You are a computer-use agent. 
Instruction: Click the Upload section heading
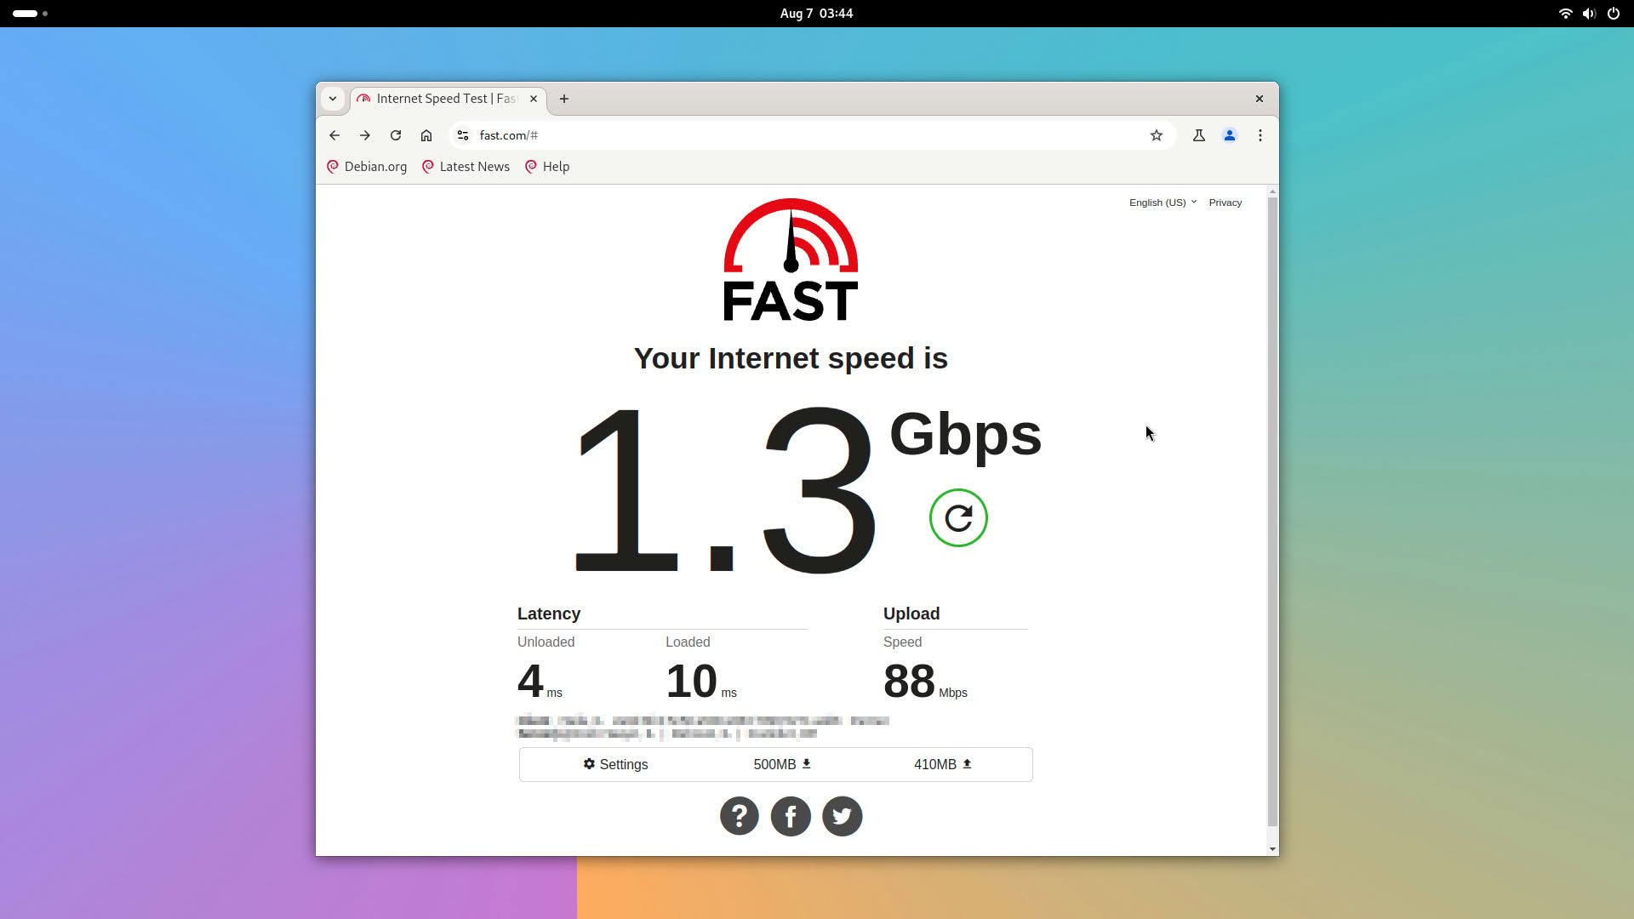pos(911,614)
